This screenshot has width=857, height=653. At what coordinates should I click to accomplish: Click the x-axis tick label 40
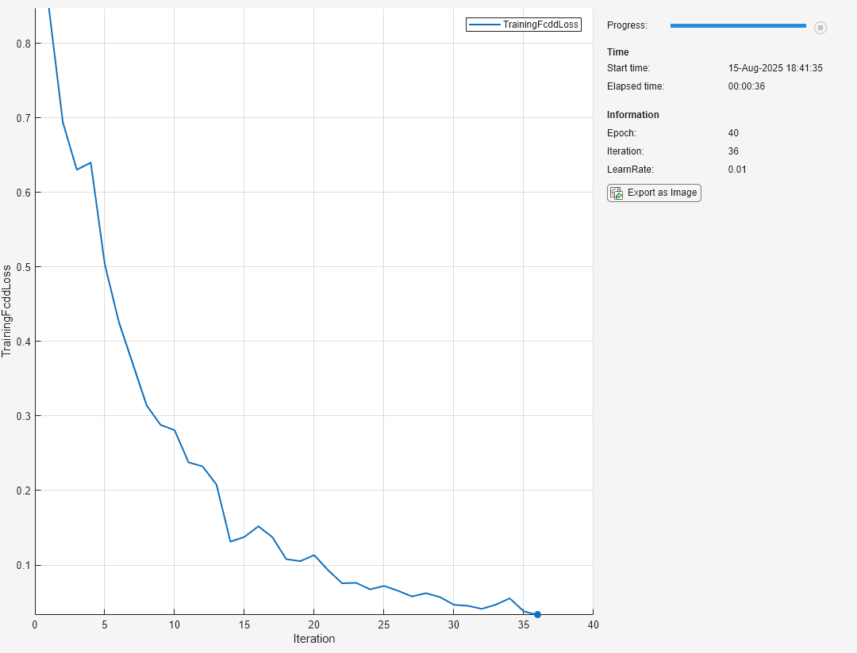(593, 624)
